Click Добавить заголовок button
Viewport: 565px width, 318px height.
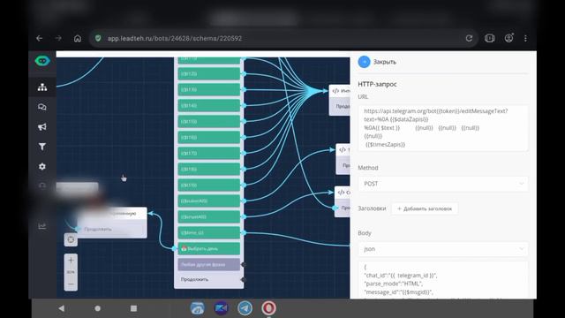click(x=425, y=208)
